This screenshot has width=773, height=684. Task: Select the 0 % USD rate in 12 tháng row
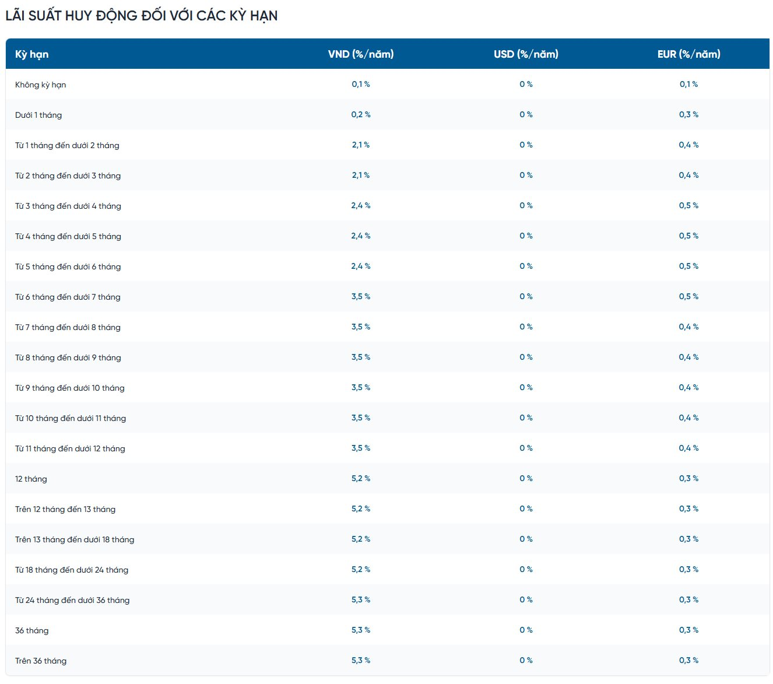coord(525,478)
